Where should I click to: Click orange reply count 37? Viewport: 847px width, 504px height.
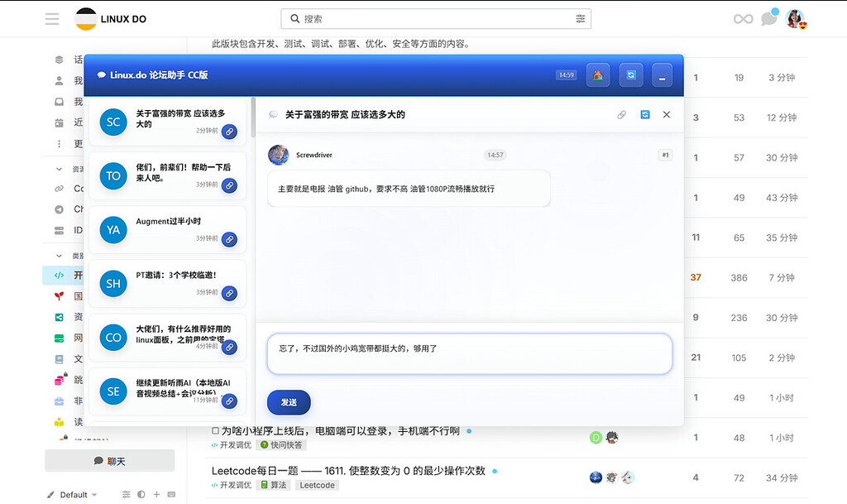click(696, 278)
